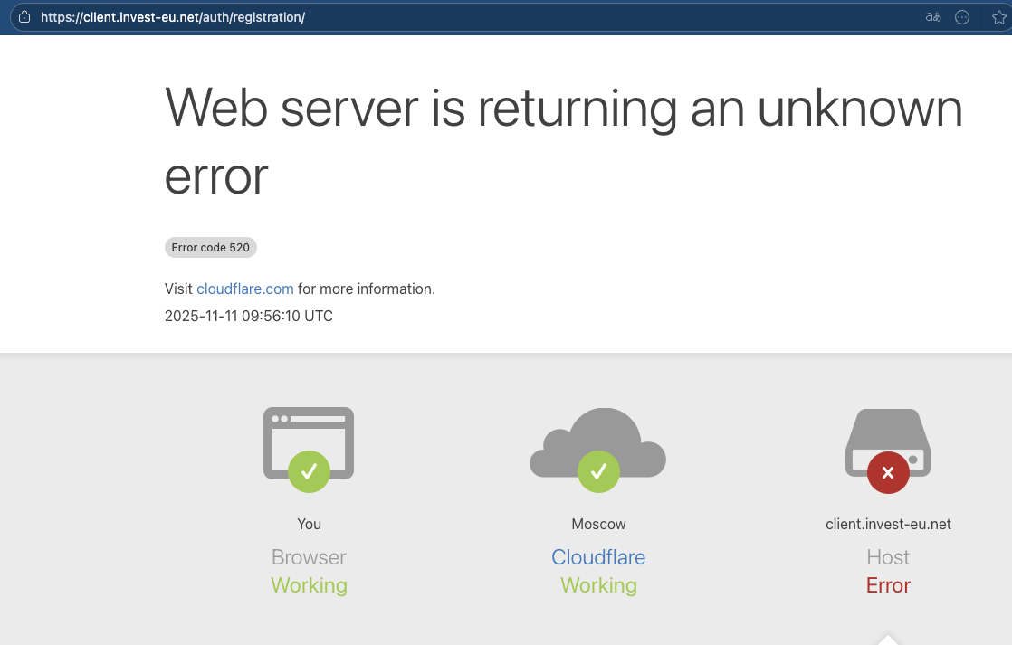Click the browser window status icon
1012x645 pixels.
pos(308,434)
